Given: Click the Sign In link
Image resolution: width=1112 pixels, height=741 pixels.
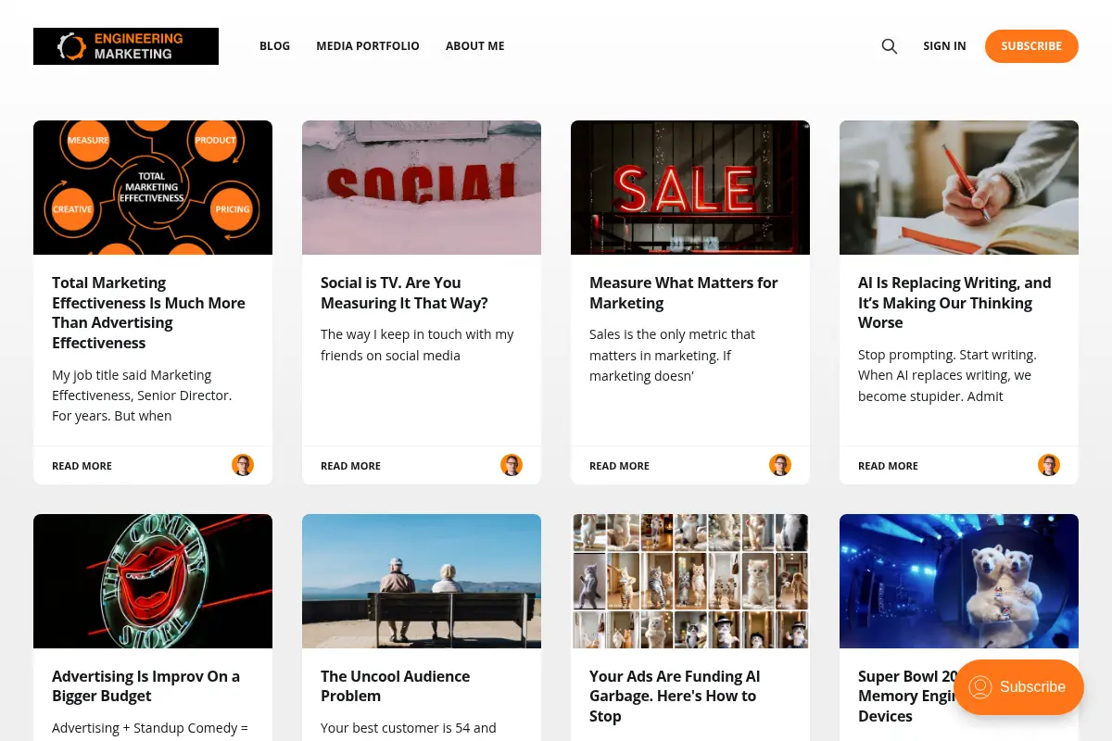Looking at the screenshot, I should 944,46.
